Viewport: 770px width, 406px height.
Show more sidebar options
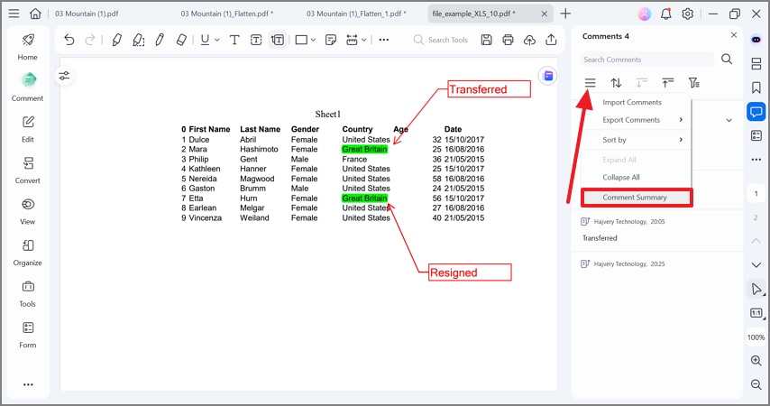tap(28, 384)
